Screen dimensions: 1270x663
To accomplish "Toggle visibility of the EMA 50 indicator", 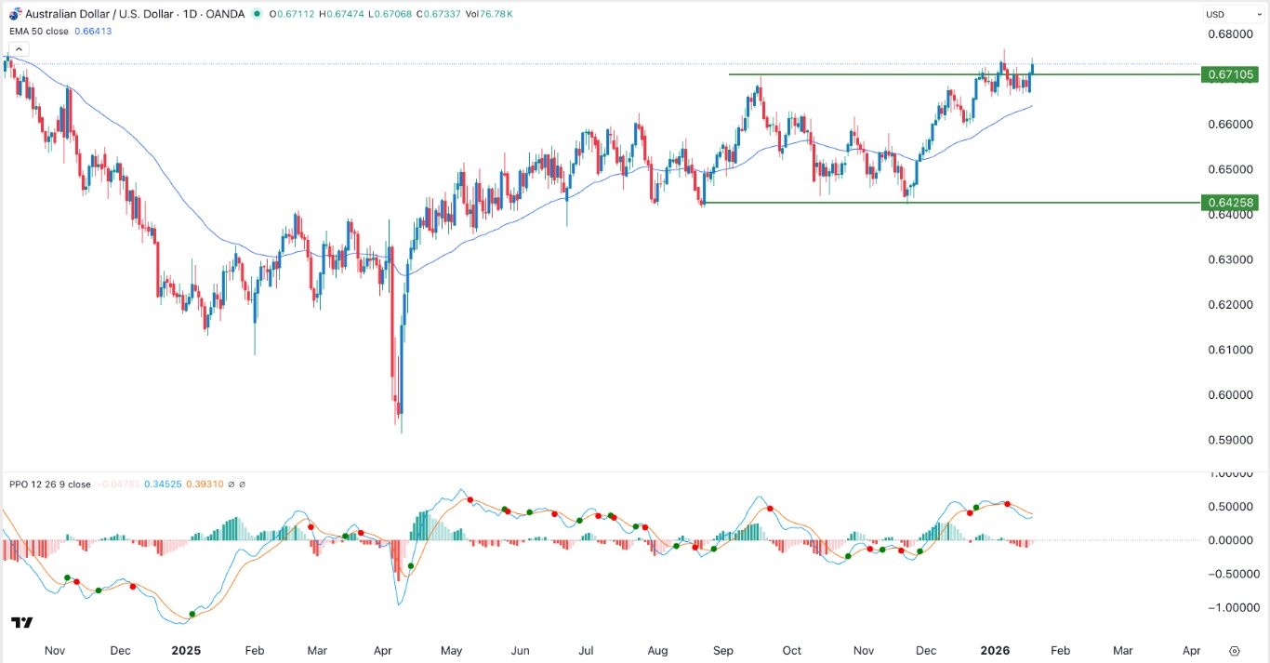I will click(x=37, y=30).
